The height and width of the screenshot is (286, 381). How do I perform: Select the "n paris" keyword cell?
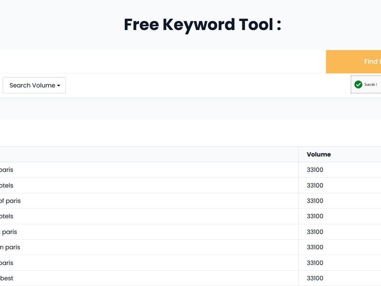(10, 247)
